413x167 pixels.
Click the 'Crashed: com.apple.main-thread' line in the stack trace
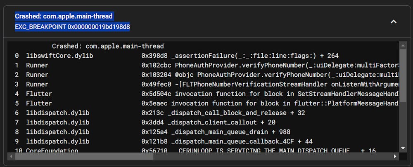coord(108,46)
